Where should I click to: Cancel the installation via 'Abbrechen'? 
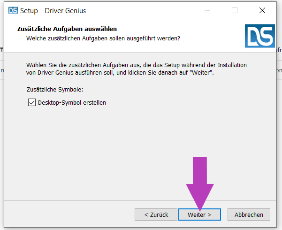tap(249, 215)
